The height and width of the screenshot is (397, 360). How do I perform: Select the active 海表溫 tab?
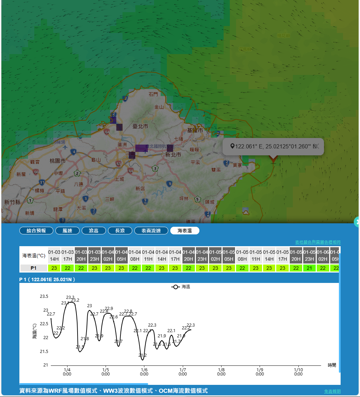pos(184,231)
